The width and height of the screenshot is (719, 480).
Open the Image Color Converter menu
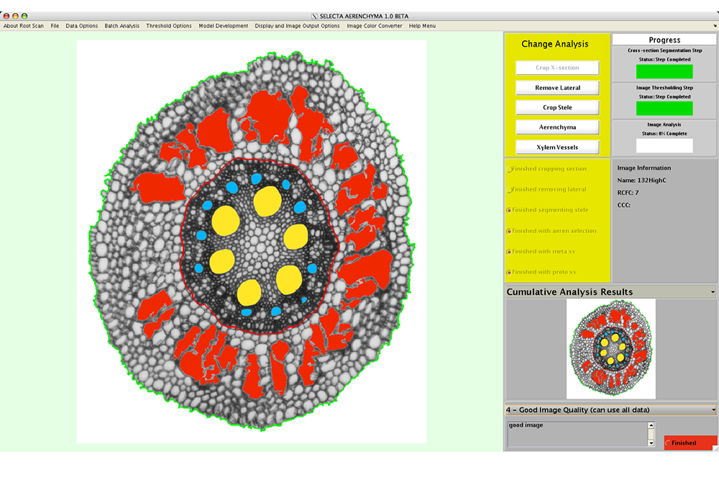pos(375,26)
